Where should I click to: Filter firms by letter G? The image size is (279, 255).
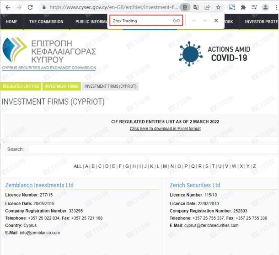click(127, 166)
